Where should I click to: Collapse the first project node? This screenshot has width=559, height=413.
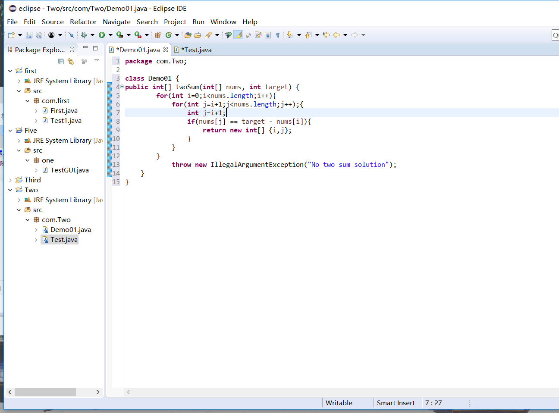pyautogui.click(x=10, y=71)
